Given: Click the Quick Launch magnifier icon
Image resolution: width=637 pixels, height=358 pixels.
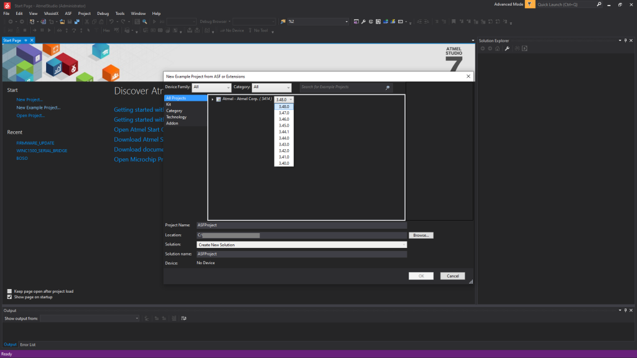Looking at the screenshot, I should tap(599, 4).
